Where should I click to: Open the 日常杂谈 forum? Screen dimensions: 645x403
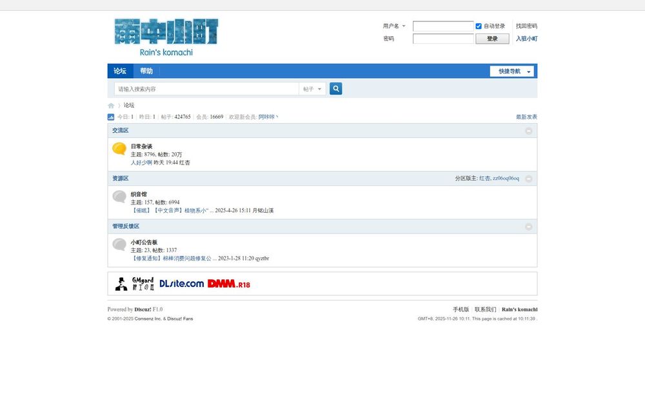click(x=141, y=146)
